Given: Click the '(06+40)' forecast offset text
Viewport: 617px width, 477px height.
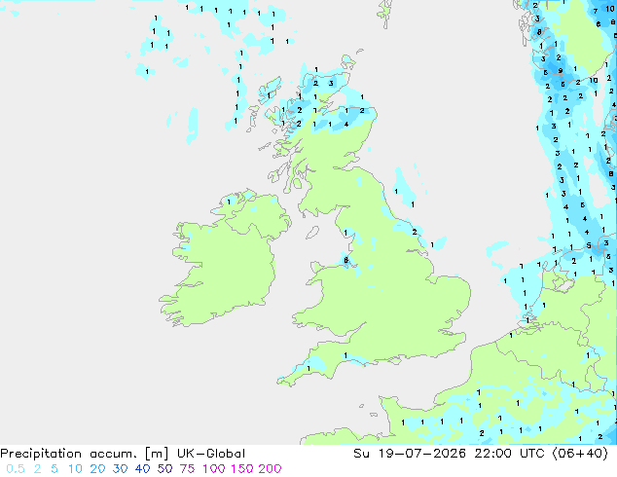Looking at the screenshot, I should 580,454.
